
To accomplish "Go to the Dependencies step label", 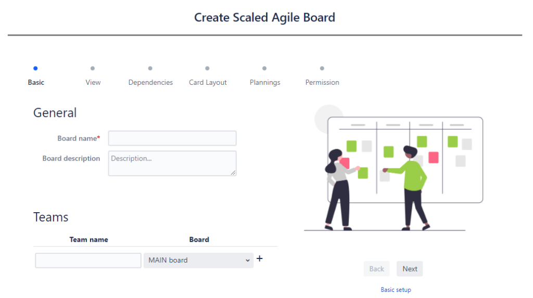I will point(150,82).
